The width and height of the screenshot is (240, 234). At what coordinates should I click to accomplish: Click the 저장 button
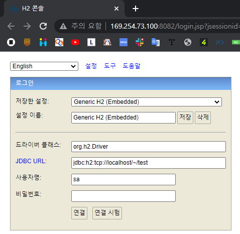coord(185,118)
